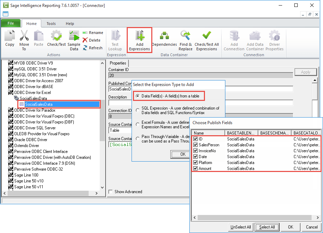Click Select All in Choose Publish Fields

267,227
